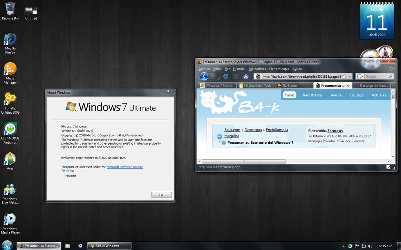Switch to the Descarga de fotos tab
The width and height of the screenshot is (401, 250).
(372, 86)
